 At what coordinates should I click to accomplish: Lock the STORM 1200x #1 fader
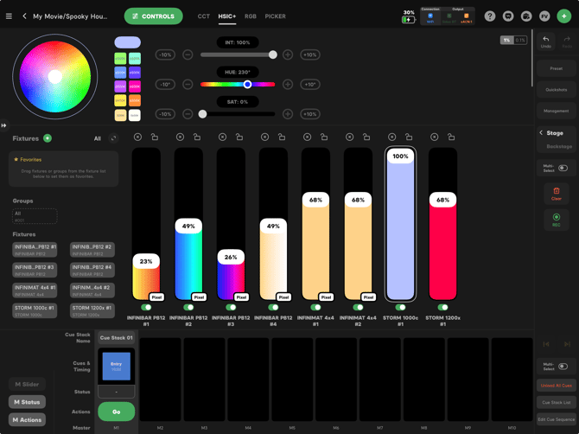tap(451, 137)
